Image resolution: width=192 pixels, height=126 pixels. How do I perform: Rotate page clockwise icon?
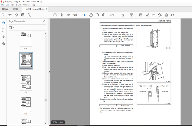[173, 15]
